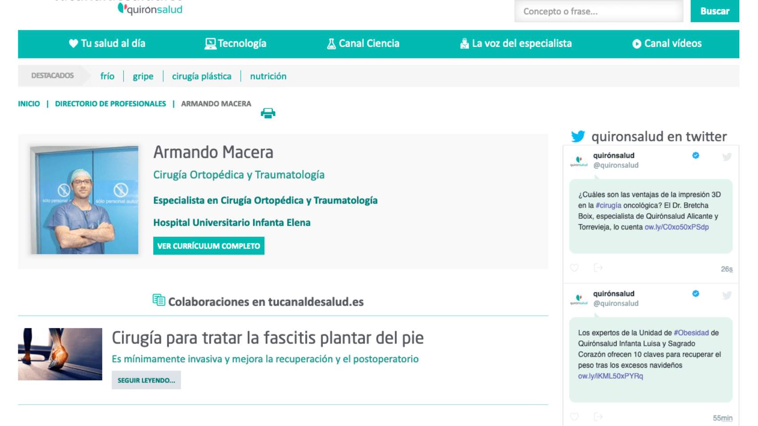Click Especialista en Cirugía Ortopédica y Traumatología text
This screenshot has height=426, width=758.
(x=265, y=201)
